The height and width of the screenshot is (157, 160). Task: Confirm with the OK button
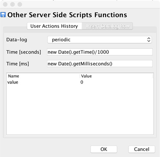click(x=104, y=149)
